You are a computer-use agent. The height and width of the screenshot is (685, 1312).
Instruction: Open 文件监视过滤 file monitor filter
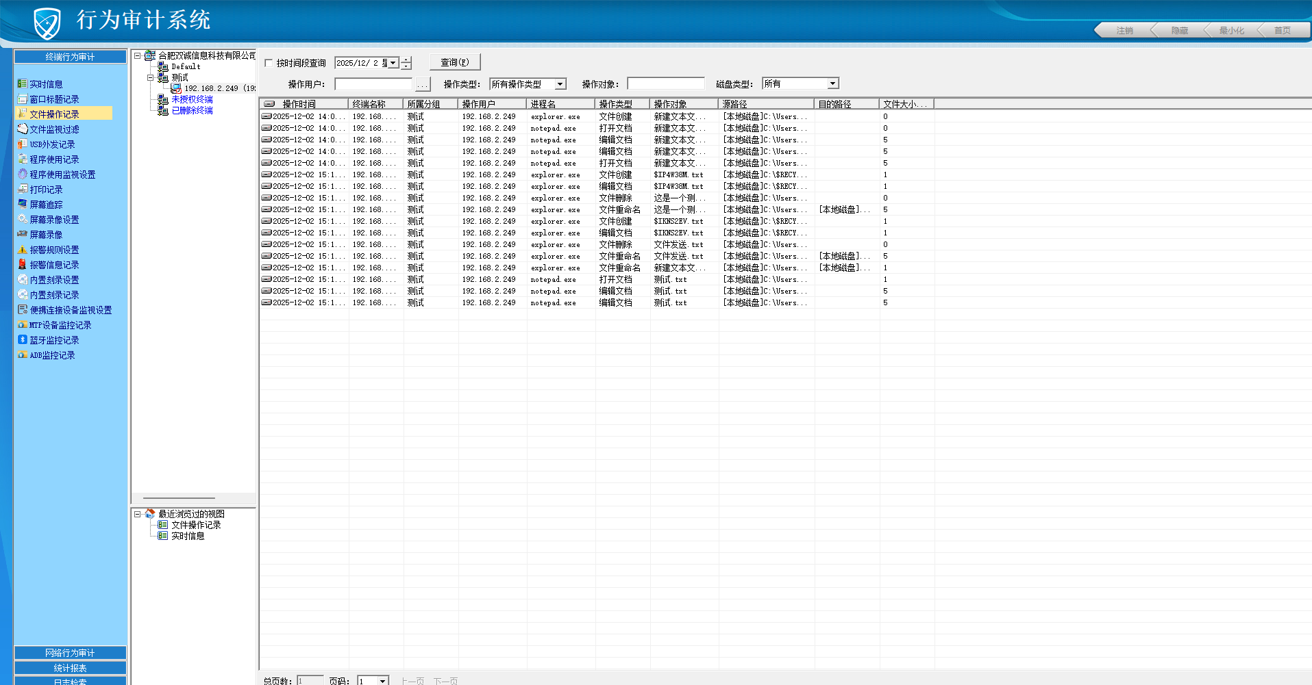[x=54, y=129]
